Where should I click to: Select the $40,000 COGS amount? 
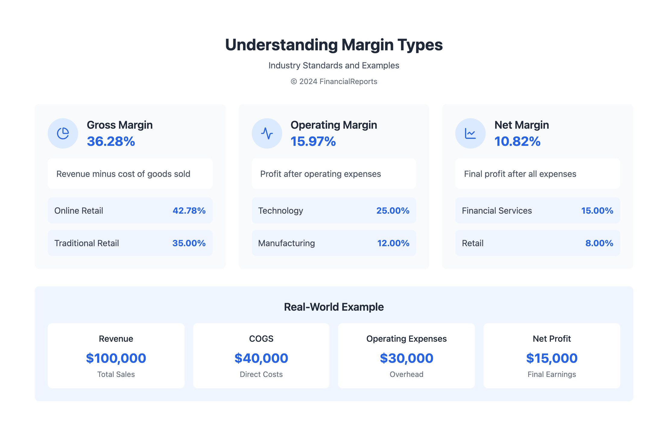pos(261,358)
